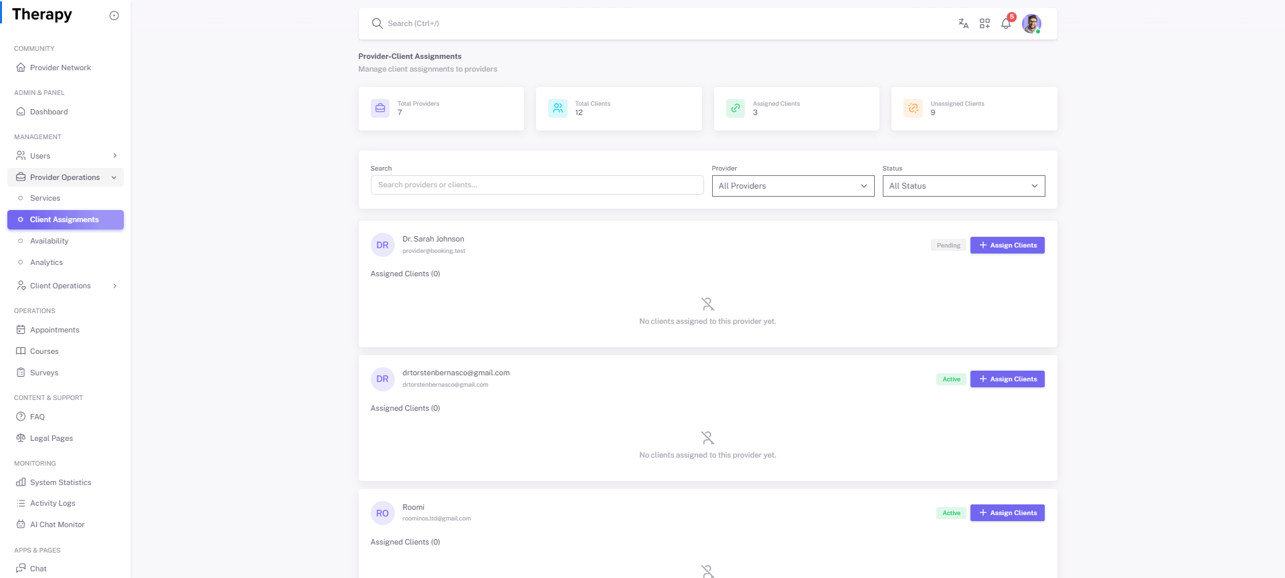This screenshot has width=1285, height=578.
Task: Click the Provider Network home icon
Action: pos(21,68)
